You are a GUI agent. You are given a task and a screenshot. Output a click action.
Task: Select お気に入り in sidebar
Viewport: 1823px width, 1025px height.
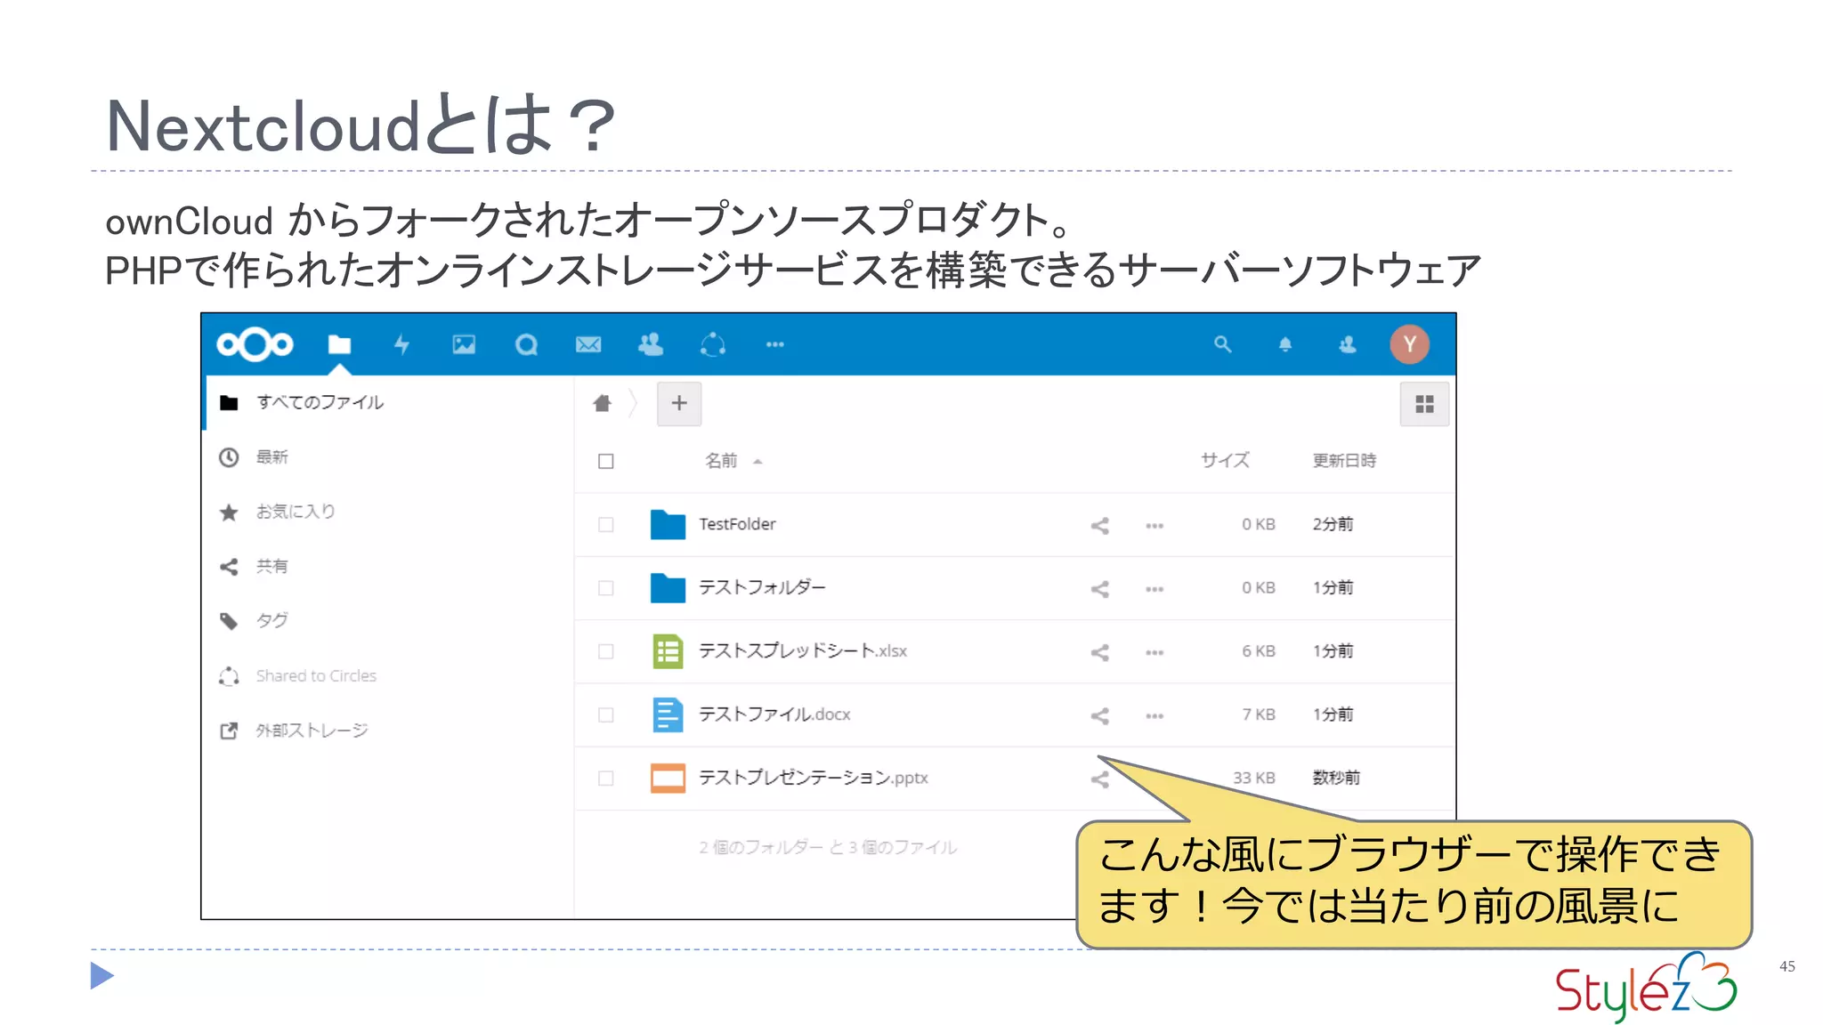pyautogui.click(x=390, y=512)
